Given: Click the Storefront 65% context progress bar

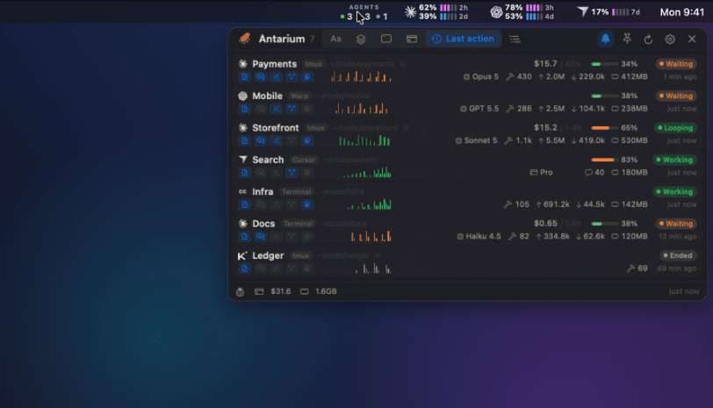Looking at the screenshot, I should 604,128.
